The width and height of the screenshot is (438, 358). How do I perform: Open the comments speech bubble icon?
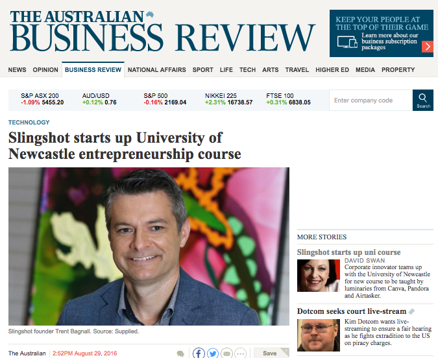click(x=180, y=354)
